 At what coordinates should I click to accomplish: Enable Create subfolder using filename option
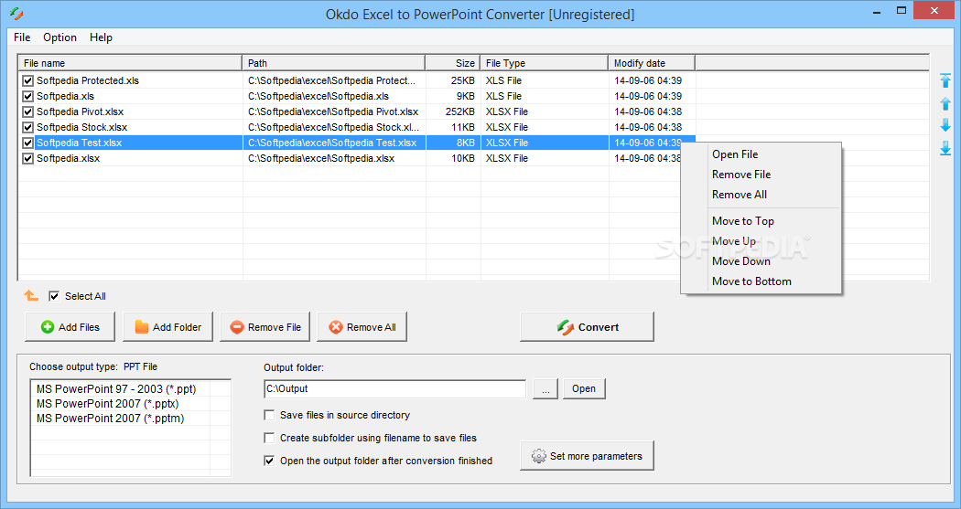[269, 438]
